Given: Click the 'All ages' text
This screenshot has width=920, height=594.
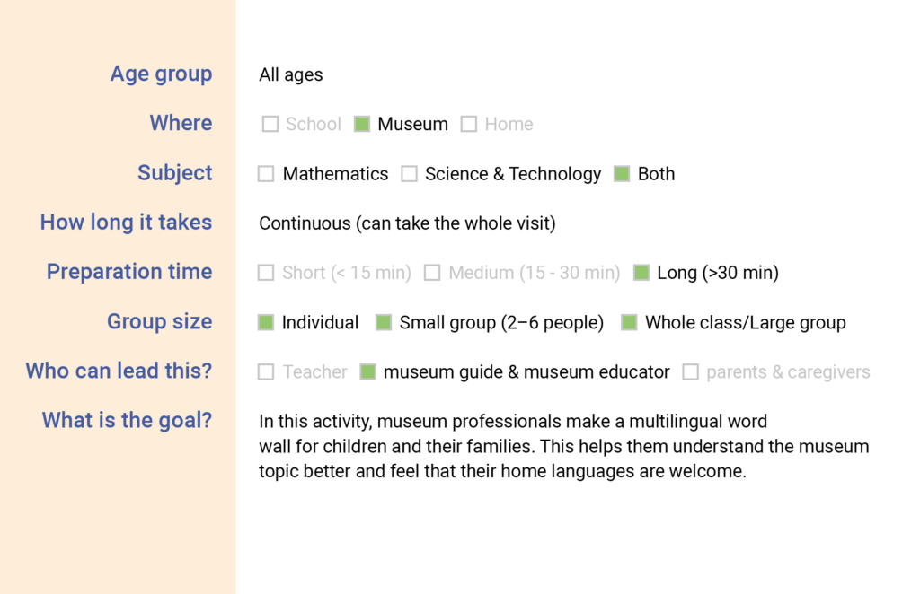Looking at the screenshot, I should coord(291,75).
